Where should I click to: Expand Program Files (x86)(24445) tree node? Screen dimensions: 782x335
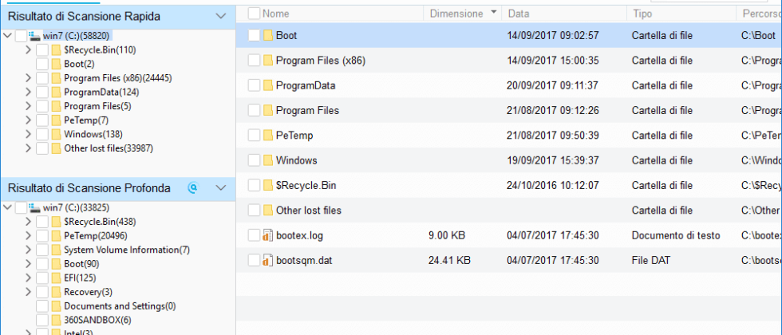29,78
